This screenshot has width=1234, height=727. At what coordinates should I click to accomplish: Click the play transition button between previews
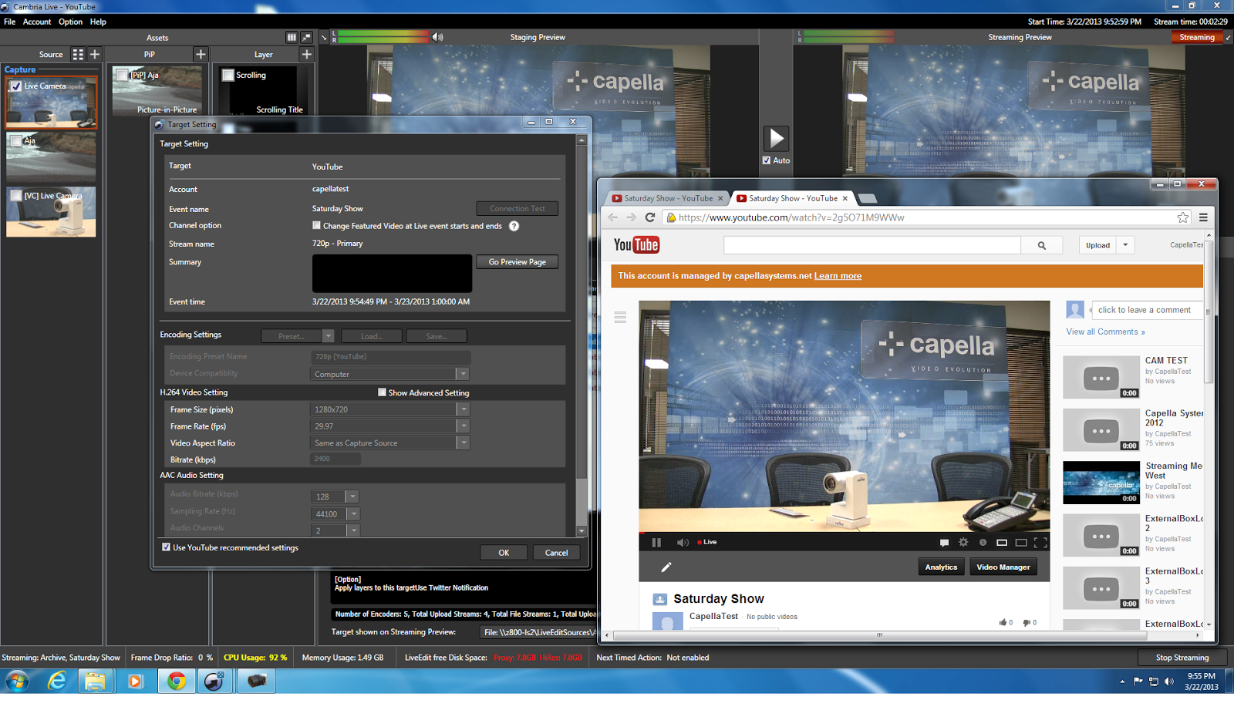(x=776, y=139)
